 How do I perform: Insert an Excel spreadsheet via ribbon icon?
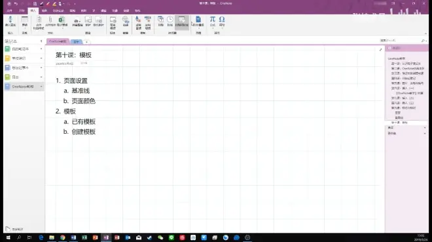tap(62, 21)
